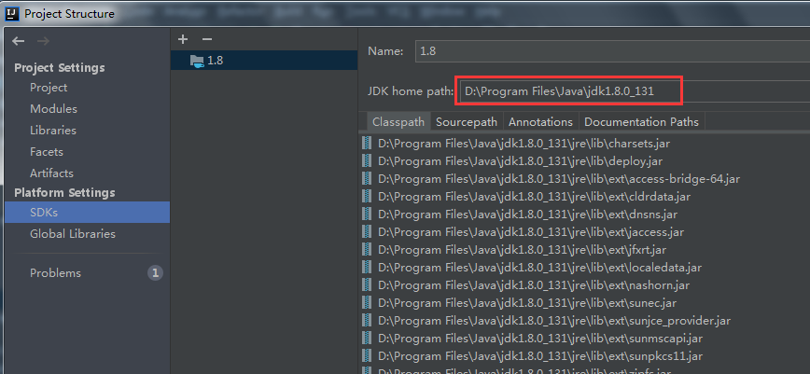Image resolution: width=810 pixels, height=374 pixels.
Task: Click the Platform Settings section header
Action: (x=64, y=193)
